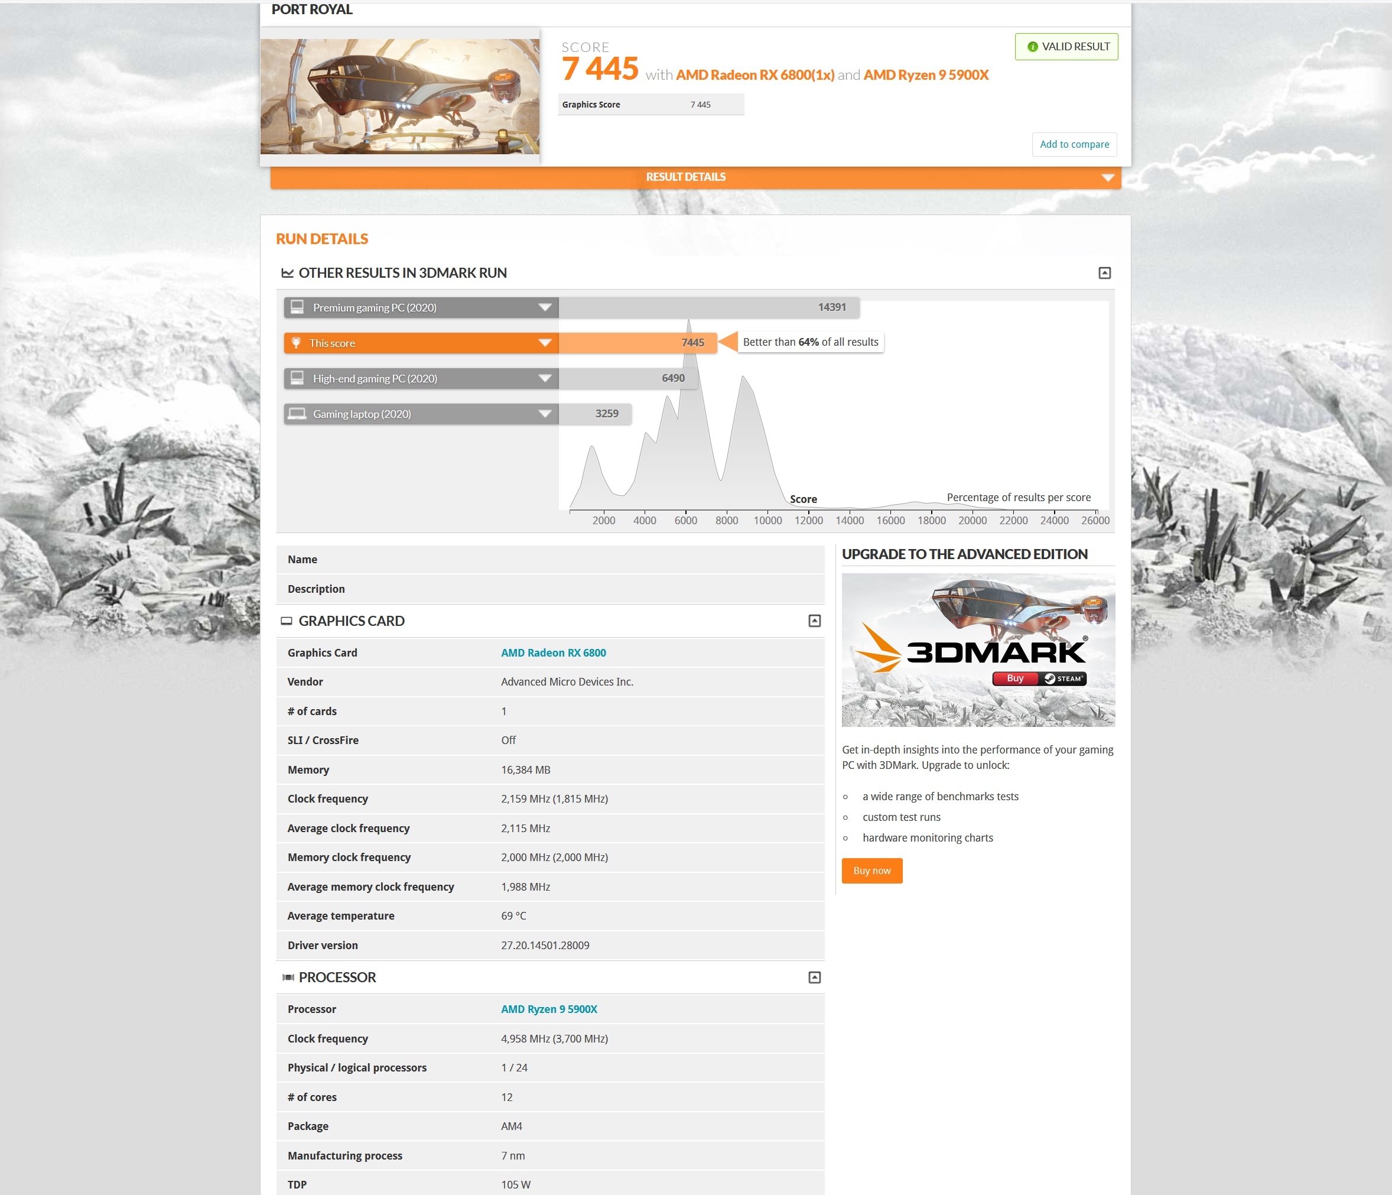Click the Vendor value Advanced Micro Devices Inc.
The height and width of the screenshot is (1195, 1392).
567,681
